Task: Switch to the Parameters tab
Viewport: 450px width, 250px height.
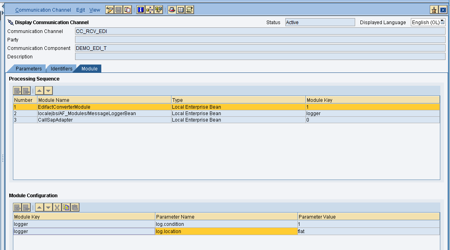Action: point(28,69)
